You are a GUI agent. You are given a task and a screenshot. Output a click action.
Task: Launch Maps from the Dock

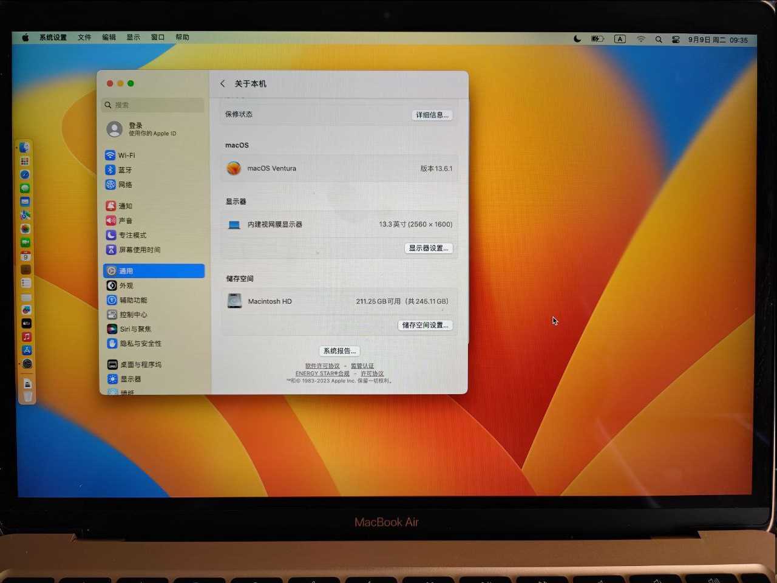pos(25,215)
